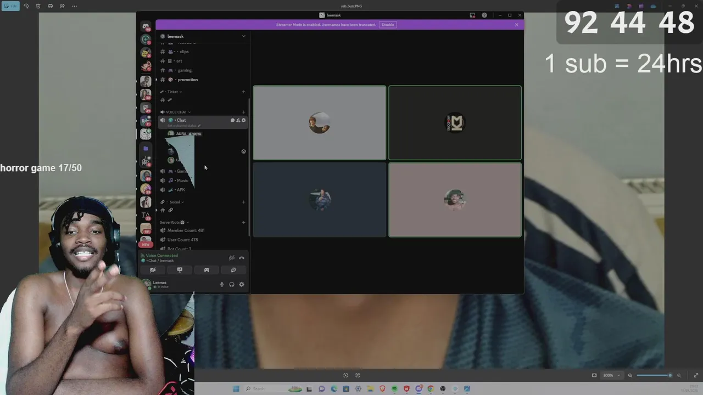Open Brave browser from the taskbar
This screenshot has height=395, width=703.
point(382,389)
